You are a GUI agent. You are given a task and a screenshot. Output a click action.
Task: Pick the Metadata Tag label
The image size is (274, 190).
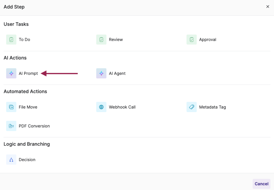coord(213,107)
